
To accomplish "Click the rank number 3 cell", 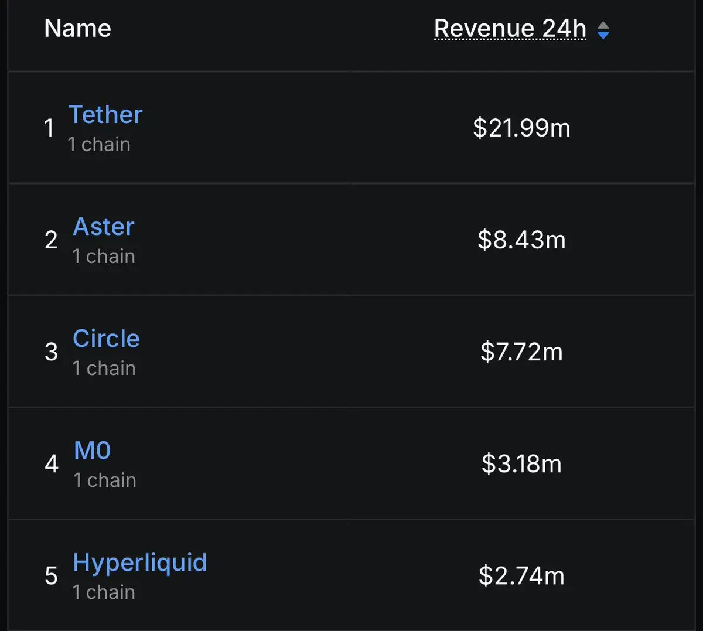I will pyautogui.click(x=51, y=352).
